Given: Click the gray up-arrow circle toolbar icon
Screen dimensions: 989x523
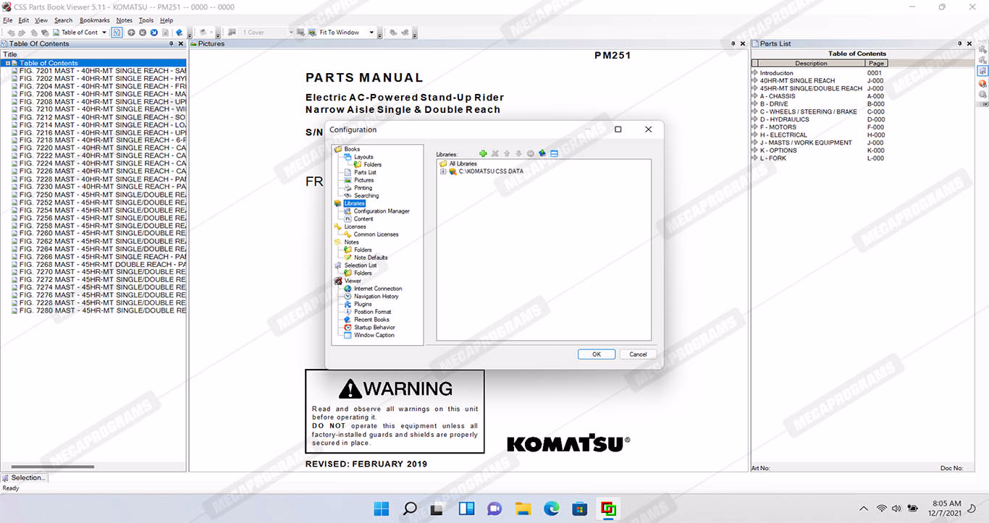Looking at the screenshot, I should pos(131,33).
